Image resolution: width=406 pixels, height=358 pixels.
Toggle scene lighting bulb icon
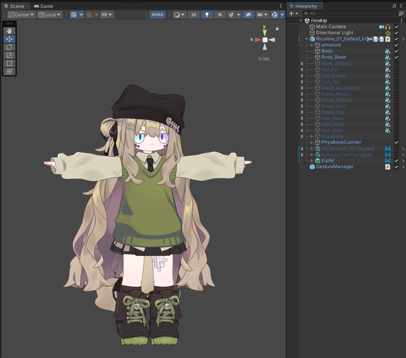coord(207,15)
